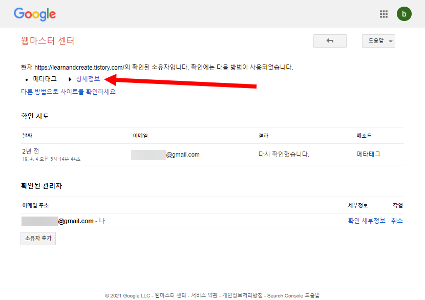Select the 결과 column header
425x300 pixels.
263,136
